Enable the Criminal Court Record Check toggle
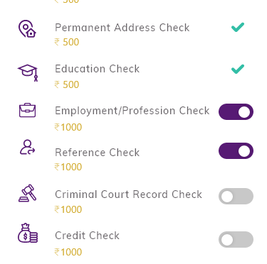267x264 pixels. coord(236,196)
